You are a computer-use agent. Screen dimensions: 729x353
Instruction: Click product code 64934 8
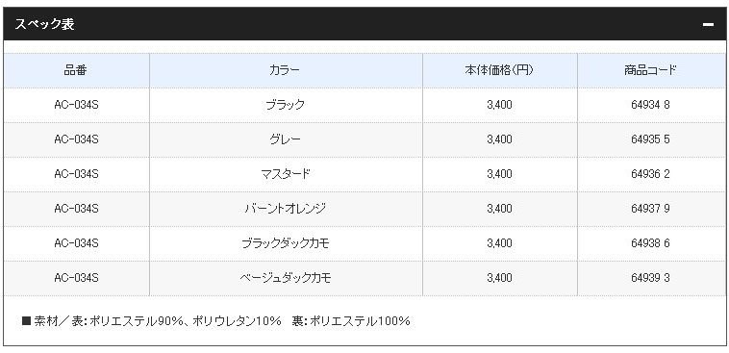tap(650, 105)
